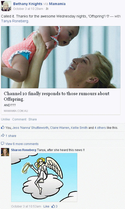Screen dimensions: 125x209
Task: Open the 1 share list
Action: 11,136
